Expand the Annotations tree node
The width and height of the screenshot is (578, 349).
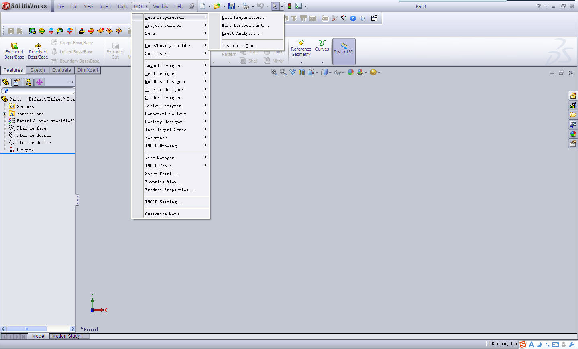click(5, 114)
